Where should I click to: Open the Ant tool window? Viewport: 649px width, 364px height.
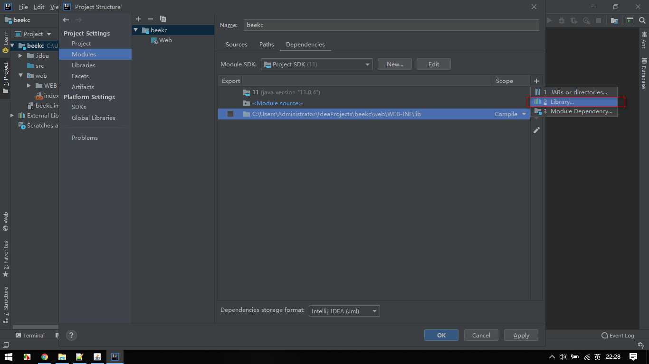(x=644, y=39)
